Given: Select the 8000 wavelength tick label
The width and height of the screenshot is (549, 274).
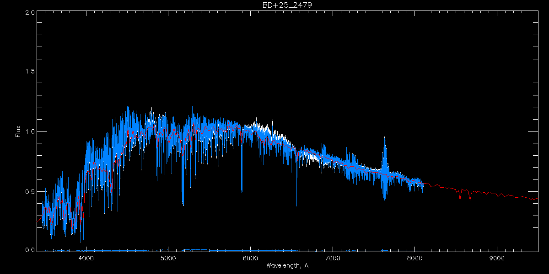Looking at the screenshot, I should pos(415,258).
